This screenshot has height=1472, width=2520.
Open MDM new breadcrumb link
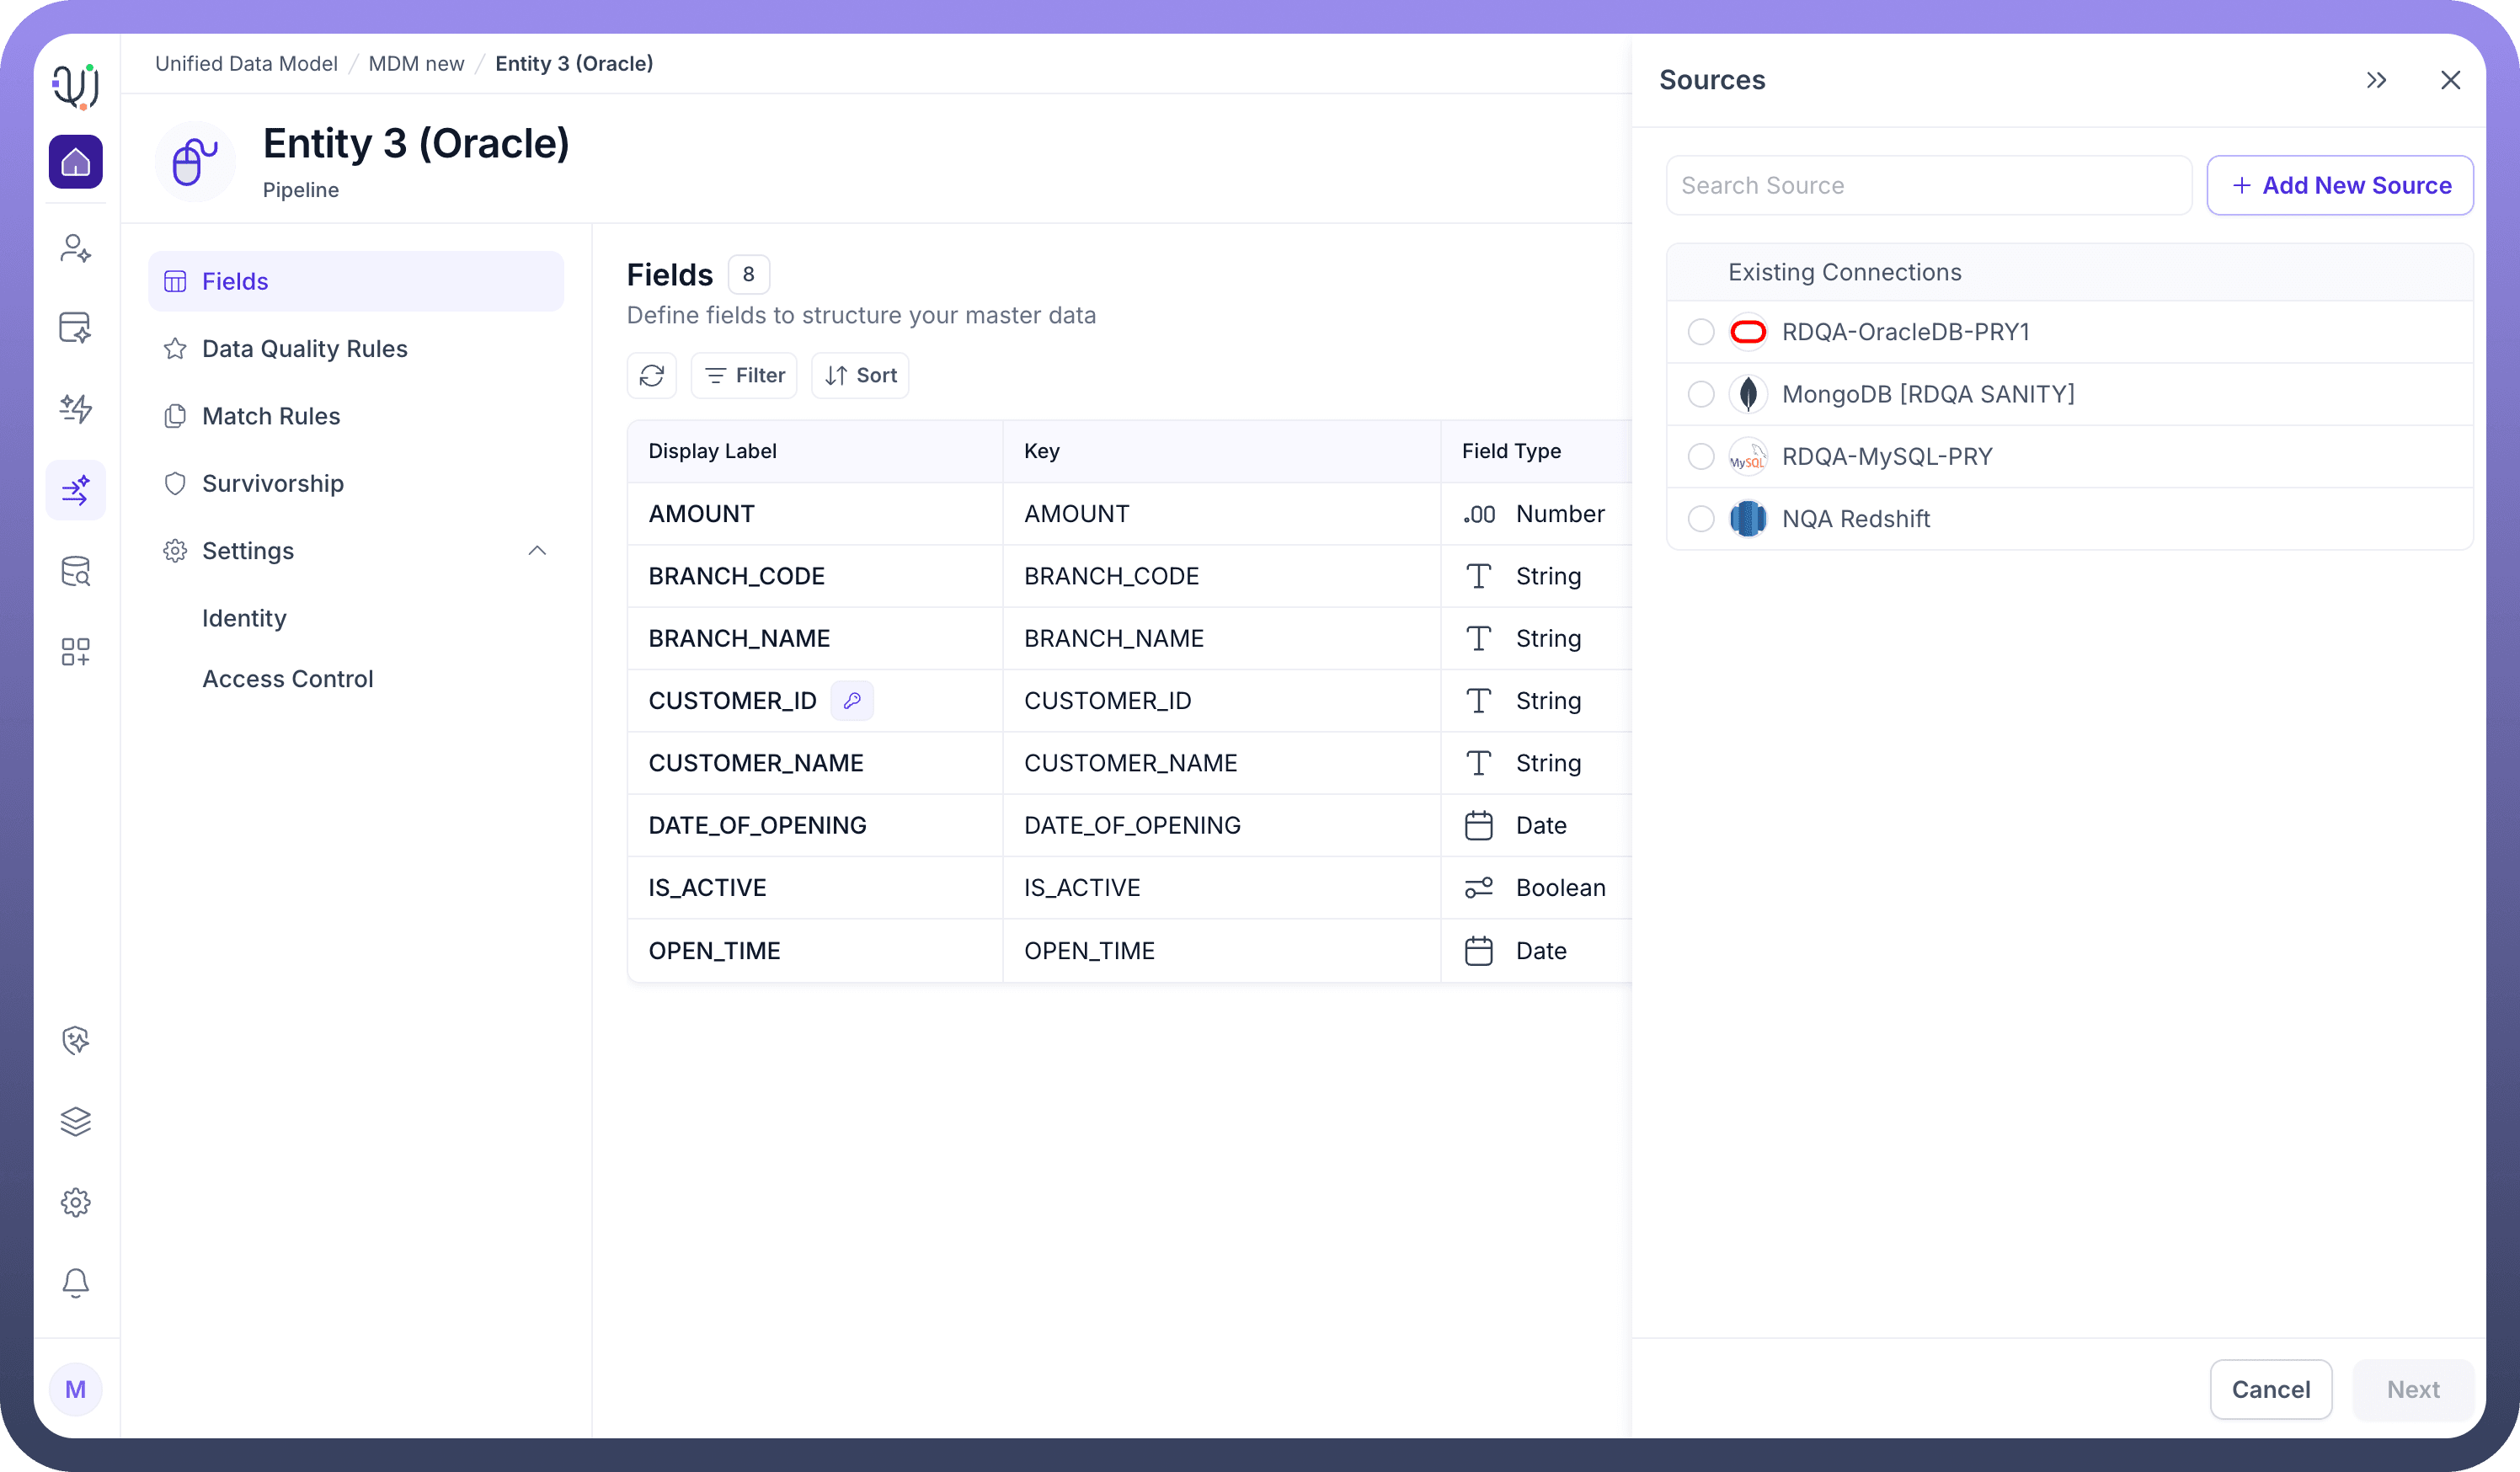coord(416,64)
